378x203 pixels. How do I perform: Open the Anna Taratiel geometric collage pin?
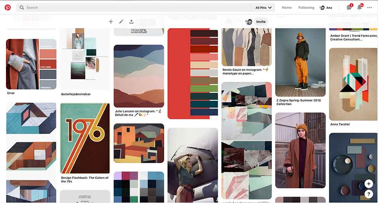[353, 84]
